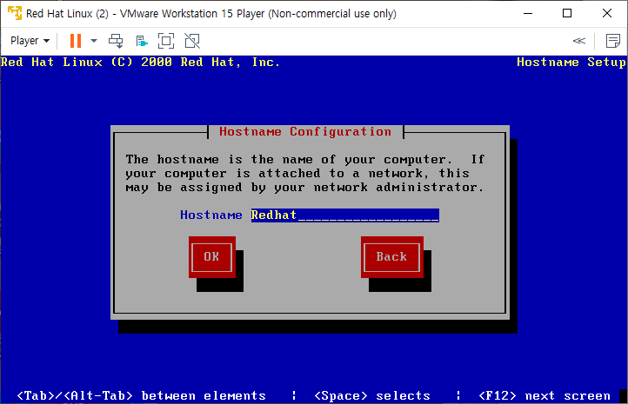628x404 pixels.
Task: Open the removable devices icon
Action: 142,41
